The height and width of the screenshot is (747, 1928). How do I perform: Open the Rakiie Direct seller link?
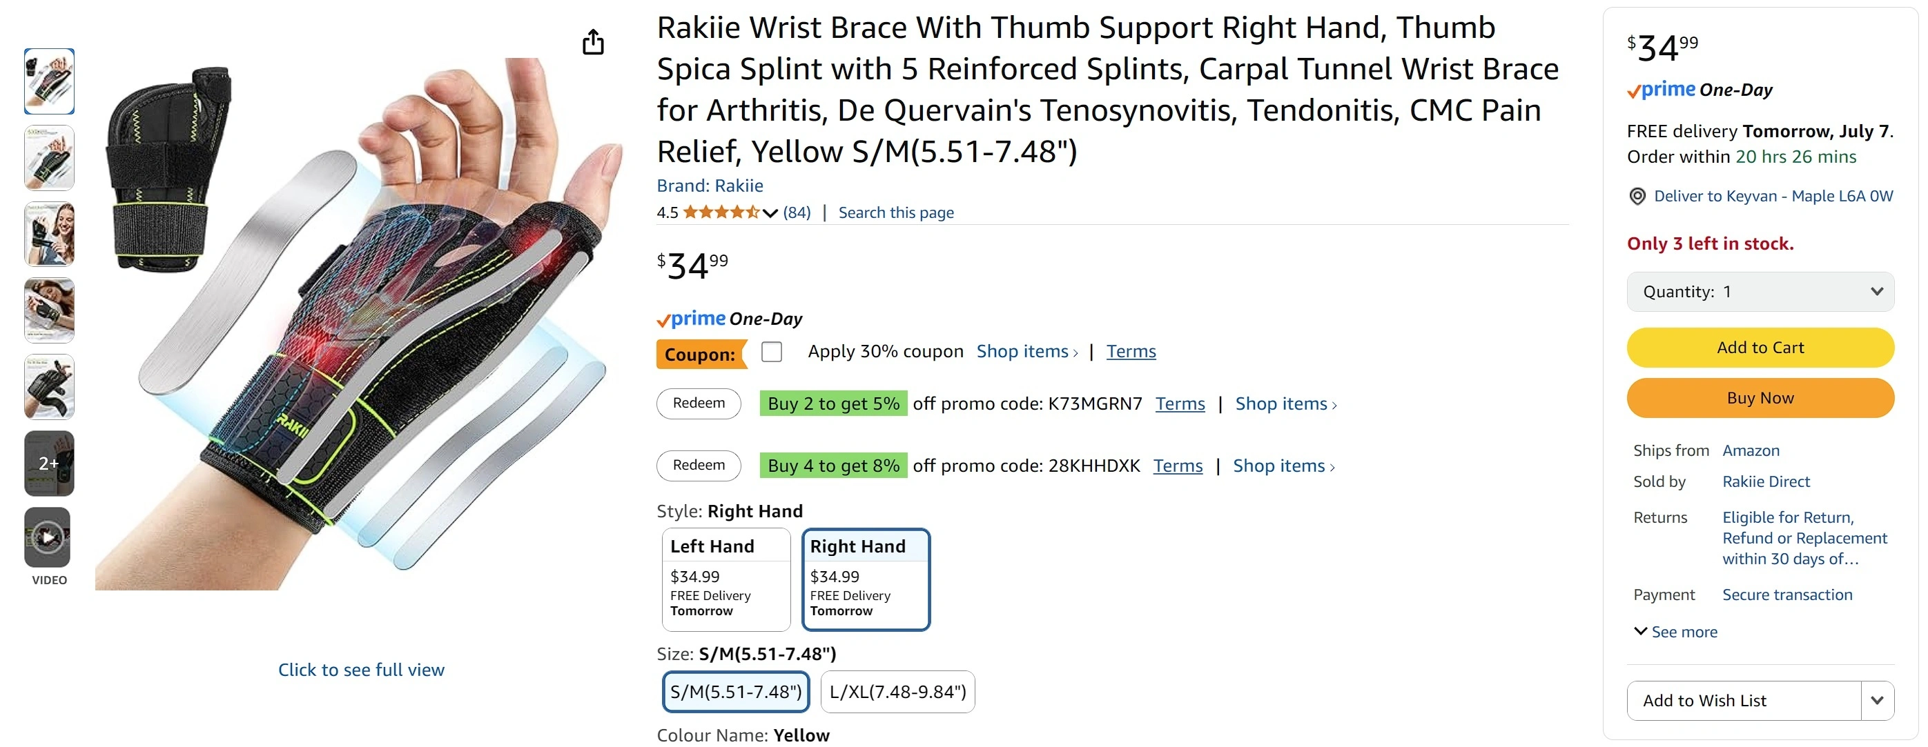[1766, 481]
